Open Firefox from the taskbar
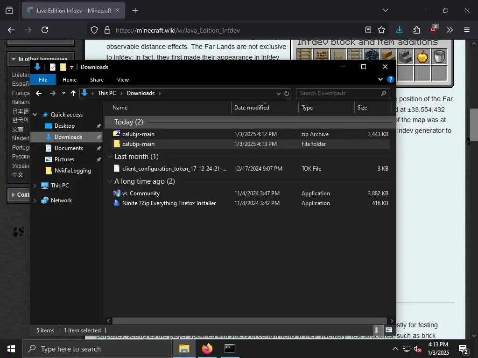This screenshot has width=478, height=358. (x=207, y=349)
